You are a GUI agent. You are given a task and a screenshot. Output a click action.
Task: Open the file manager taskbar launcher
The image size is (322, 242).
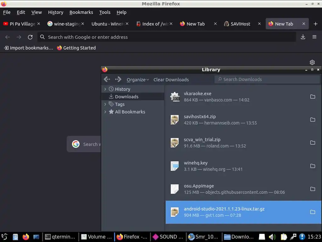15,237
